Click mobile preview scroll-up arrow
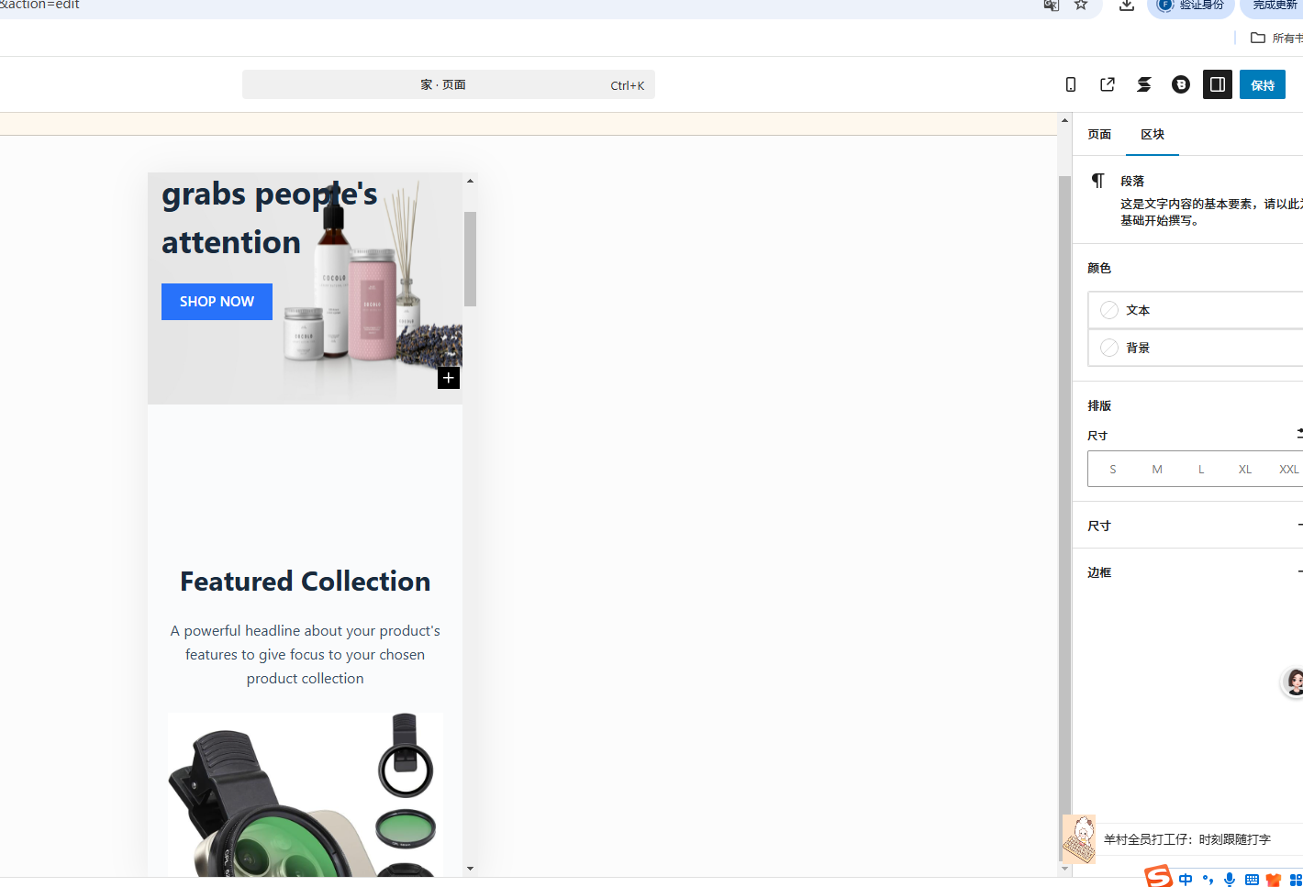The image size is (1303, 887). pyautogui.click(x=470, y=181)
